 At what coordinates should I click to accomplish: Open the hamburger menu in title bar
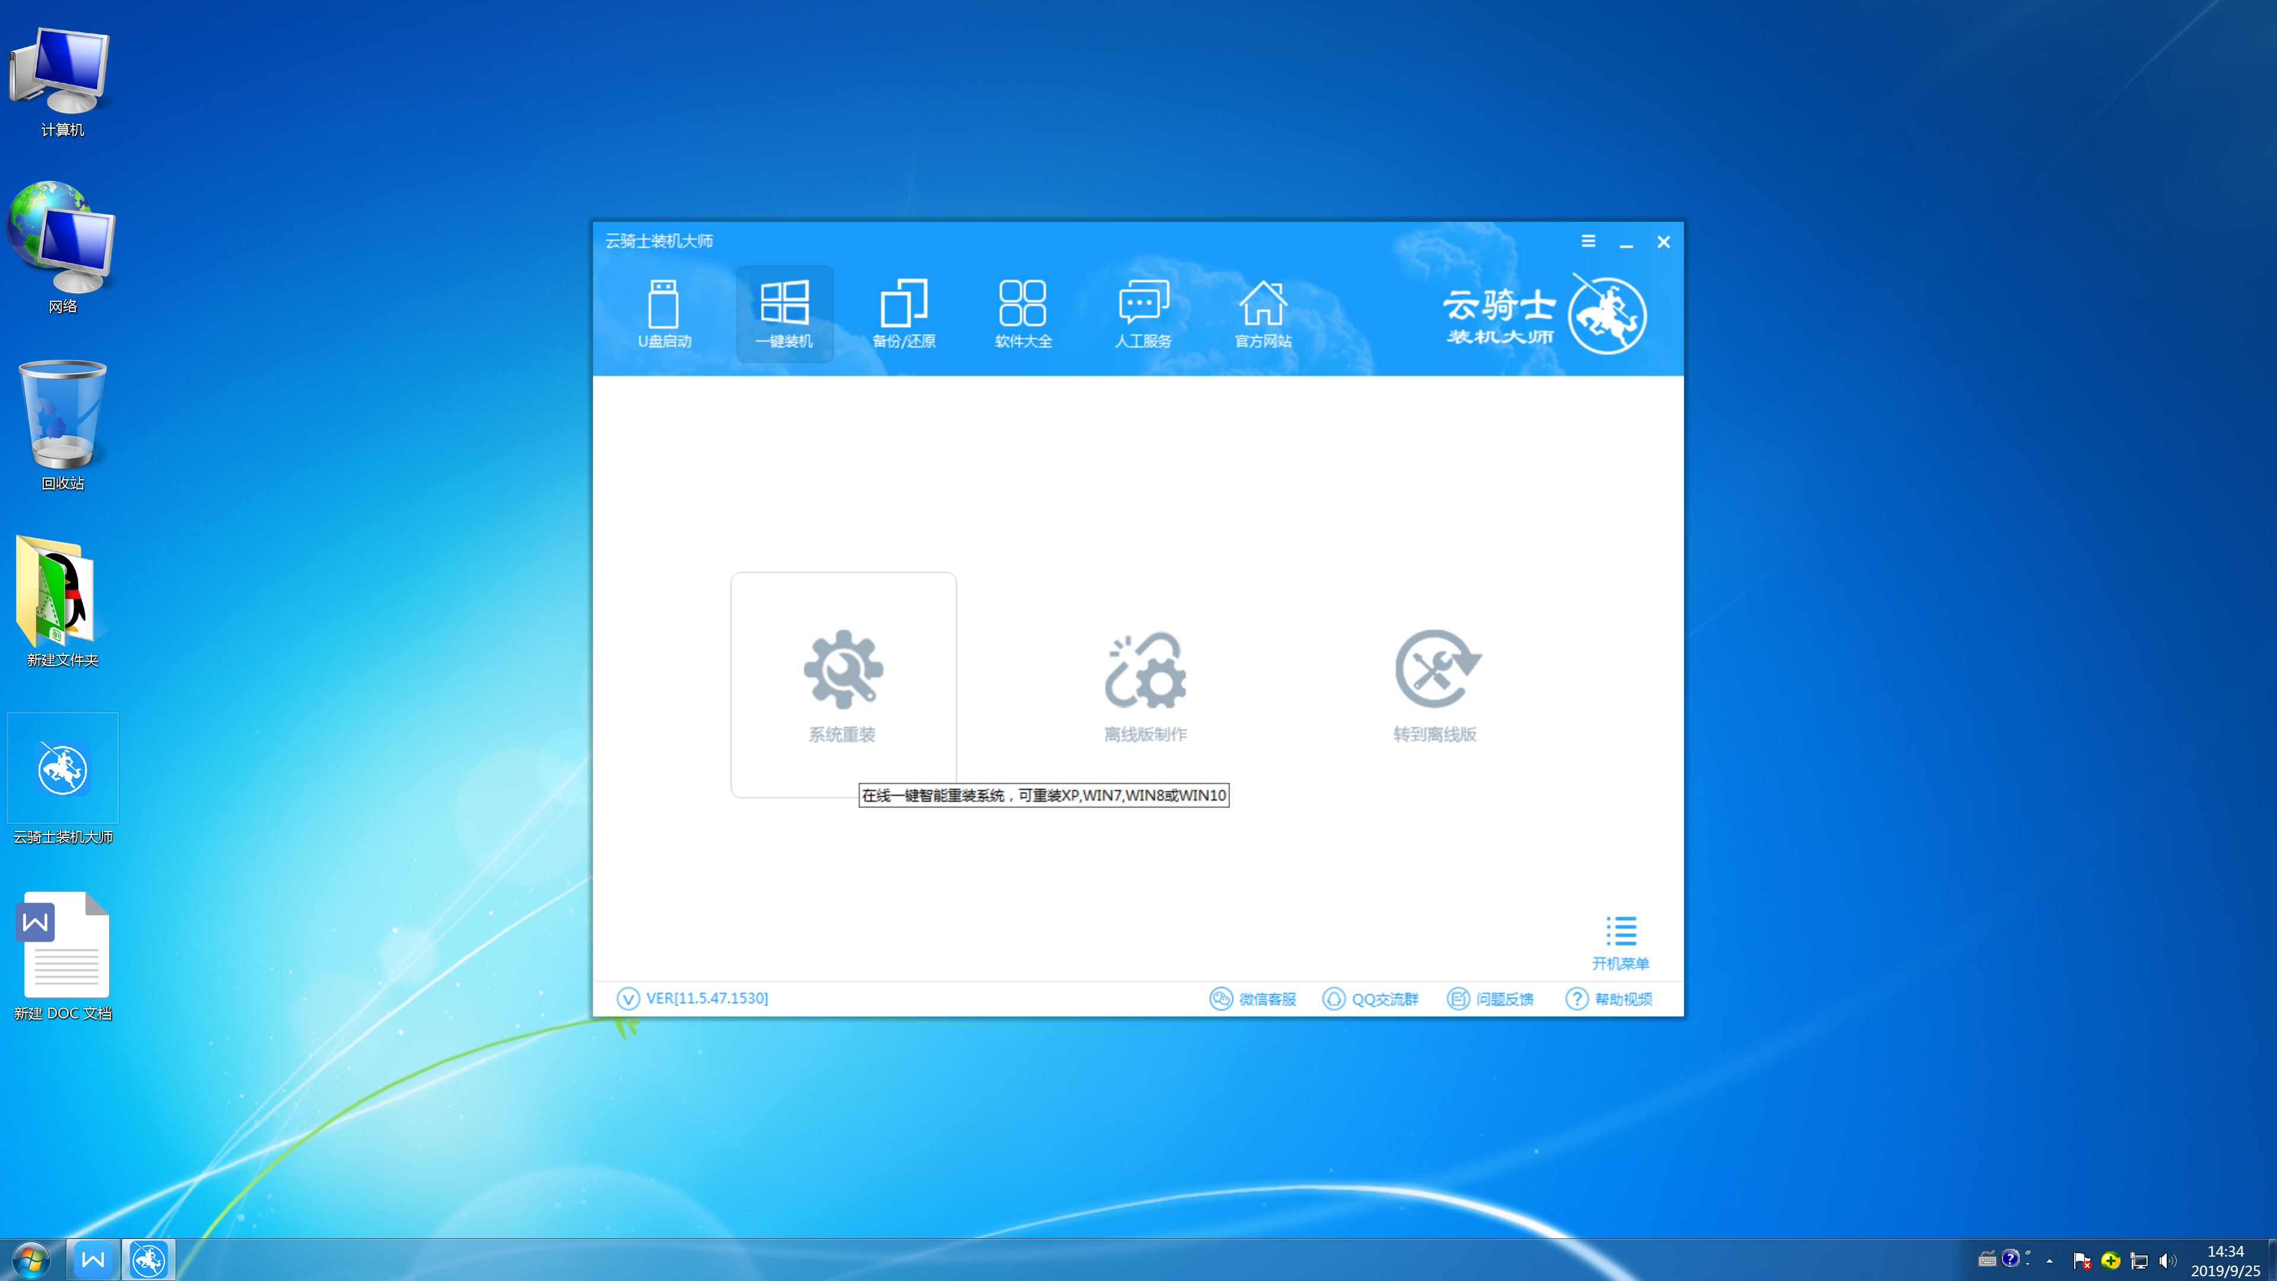[x=1589, y=241]
